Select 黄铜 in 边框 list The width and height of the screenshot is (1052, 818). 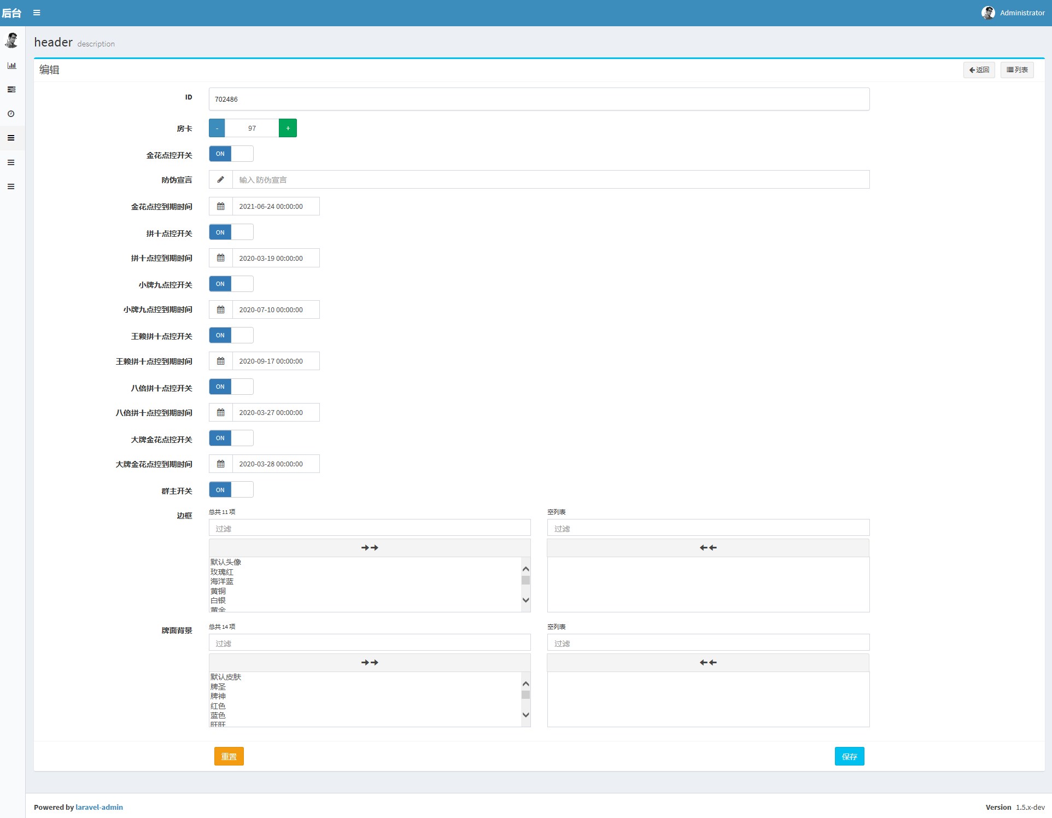(x=365, y=591)
